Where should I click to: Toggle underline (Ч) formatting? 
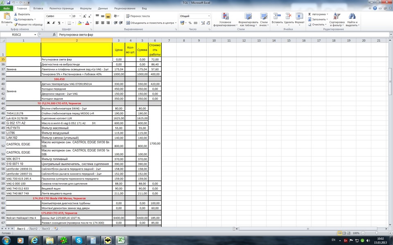coord(59,23)
